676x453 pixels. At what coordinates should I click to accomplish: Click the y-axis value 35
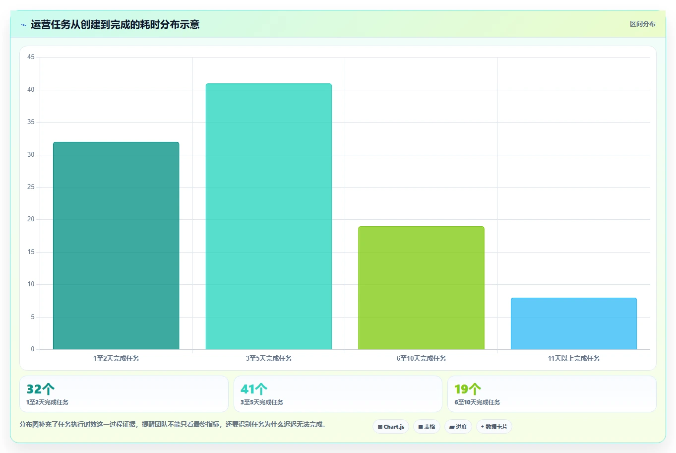click(31, 122)
